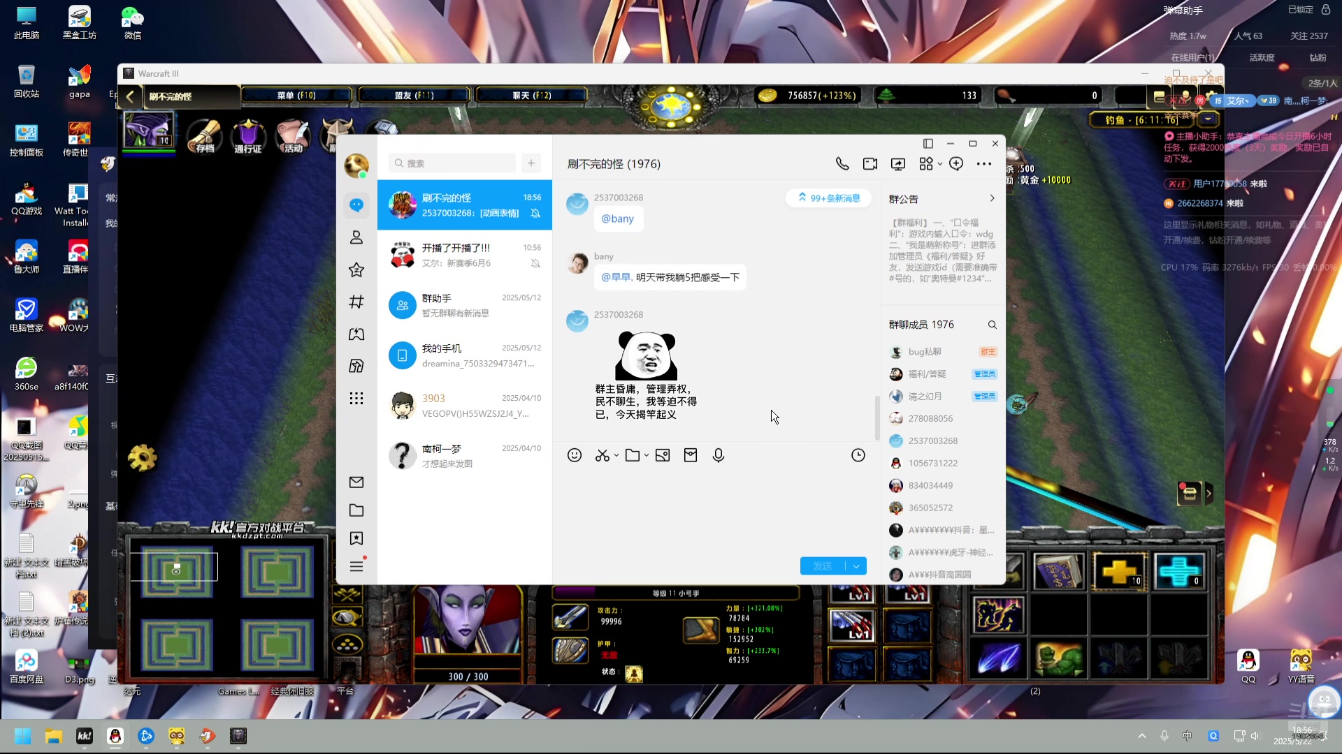Select the 南柯一梦 conversation
Viewport: 1342px width, 754px height.
click(x=465, y=457)
